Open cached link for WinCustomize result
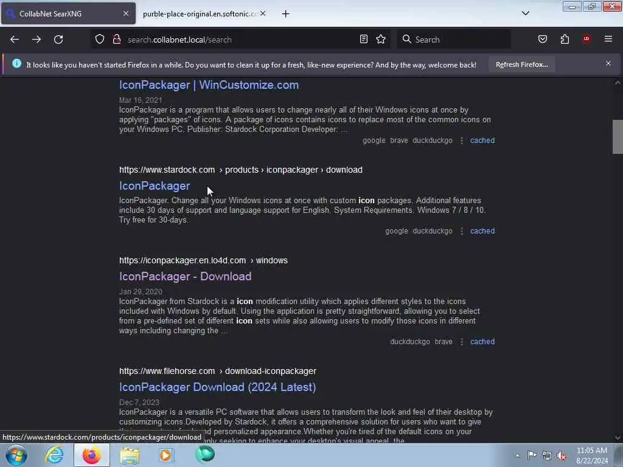The image size is (623, 467). (x=482, y=140)
